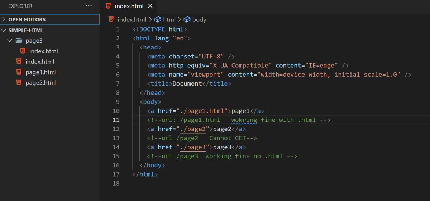Open index.html inside the page3 folder
Viewport: 430px width, 201px height.
[43, 51]
